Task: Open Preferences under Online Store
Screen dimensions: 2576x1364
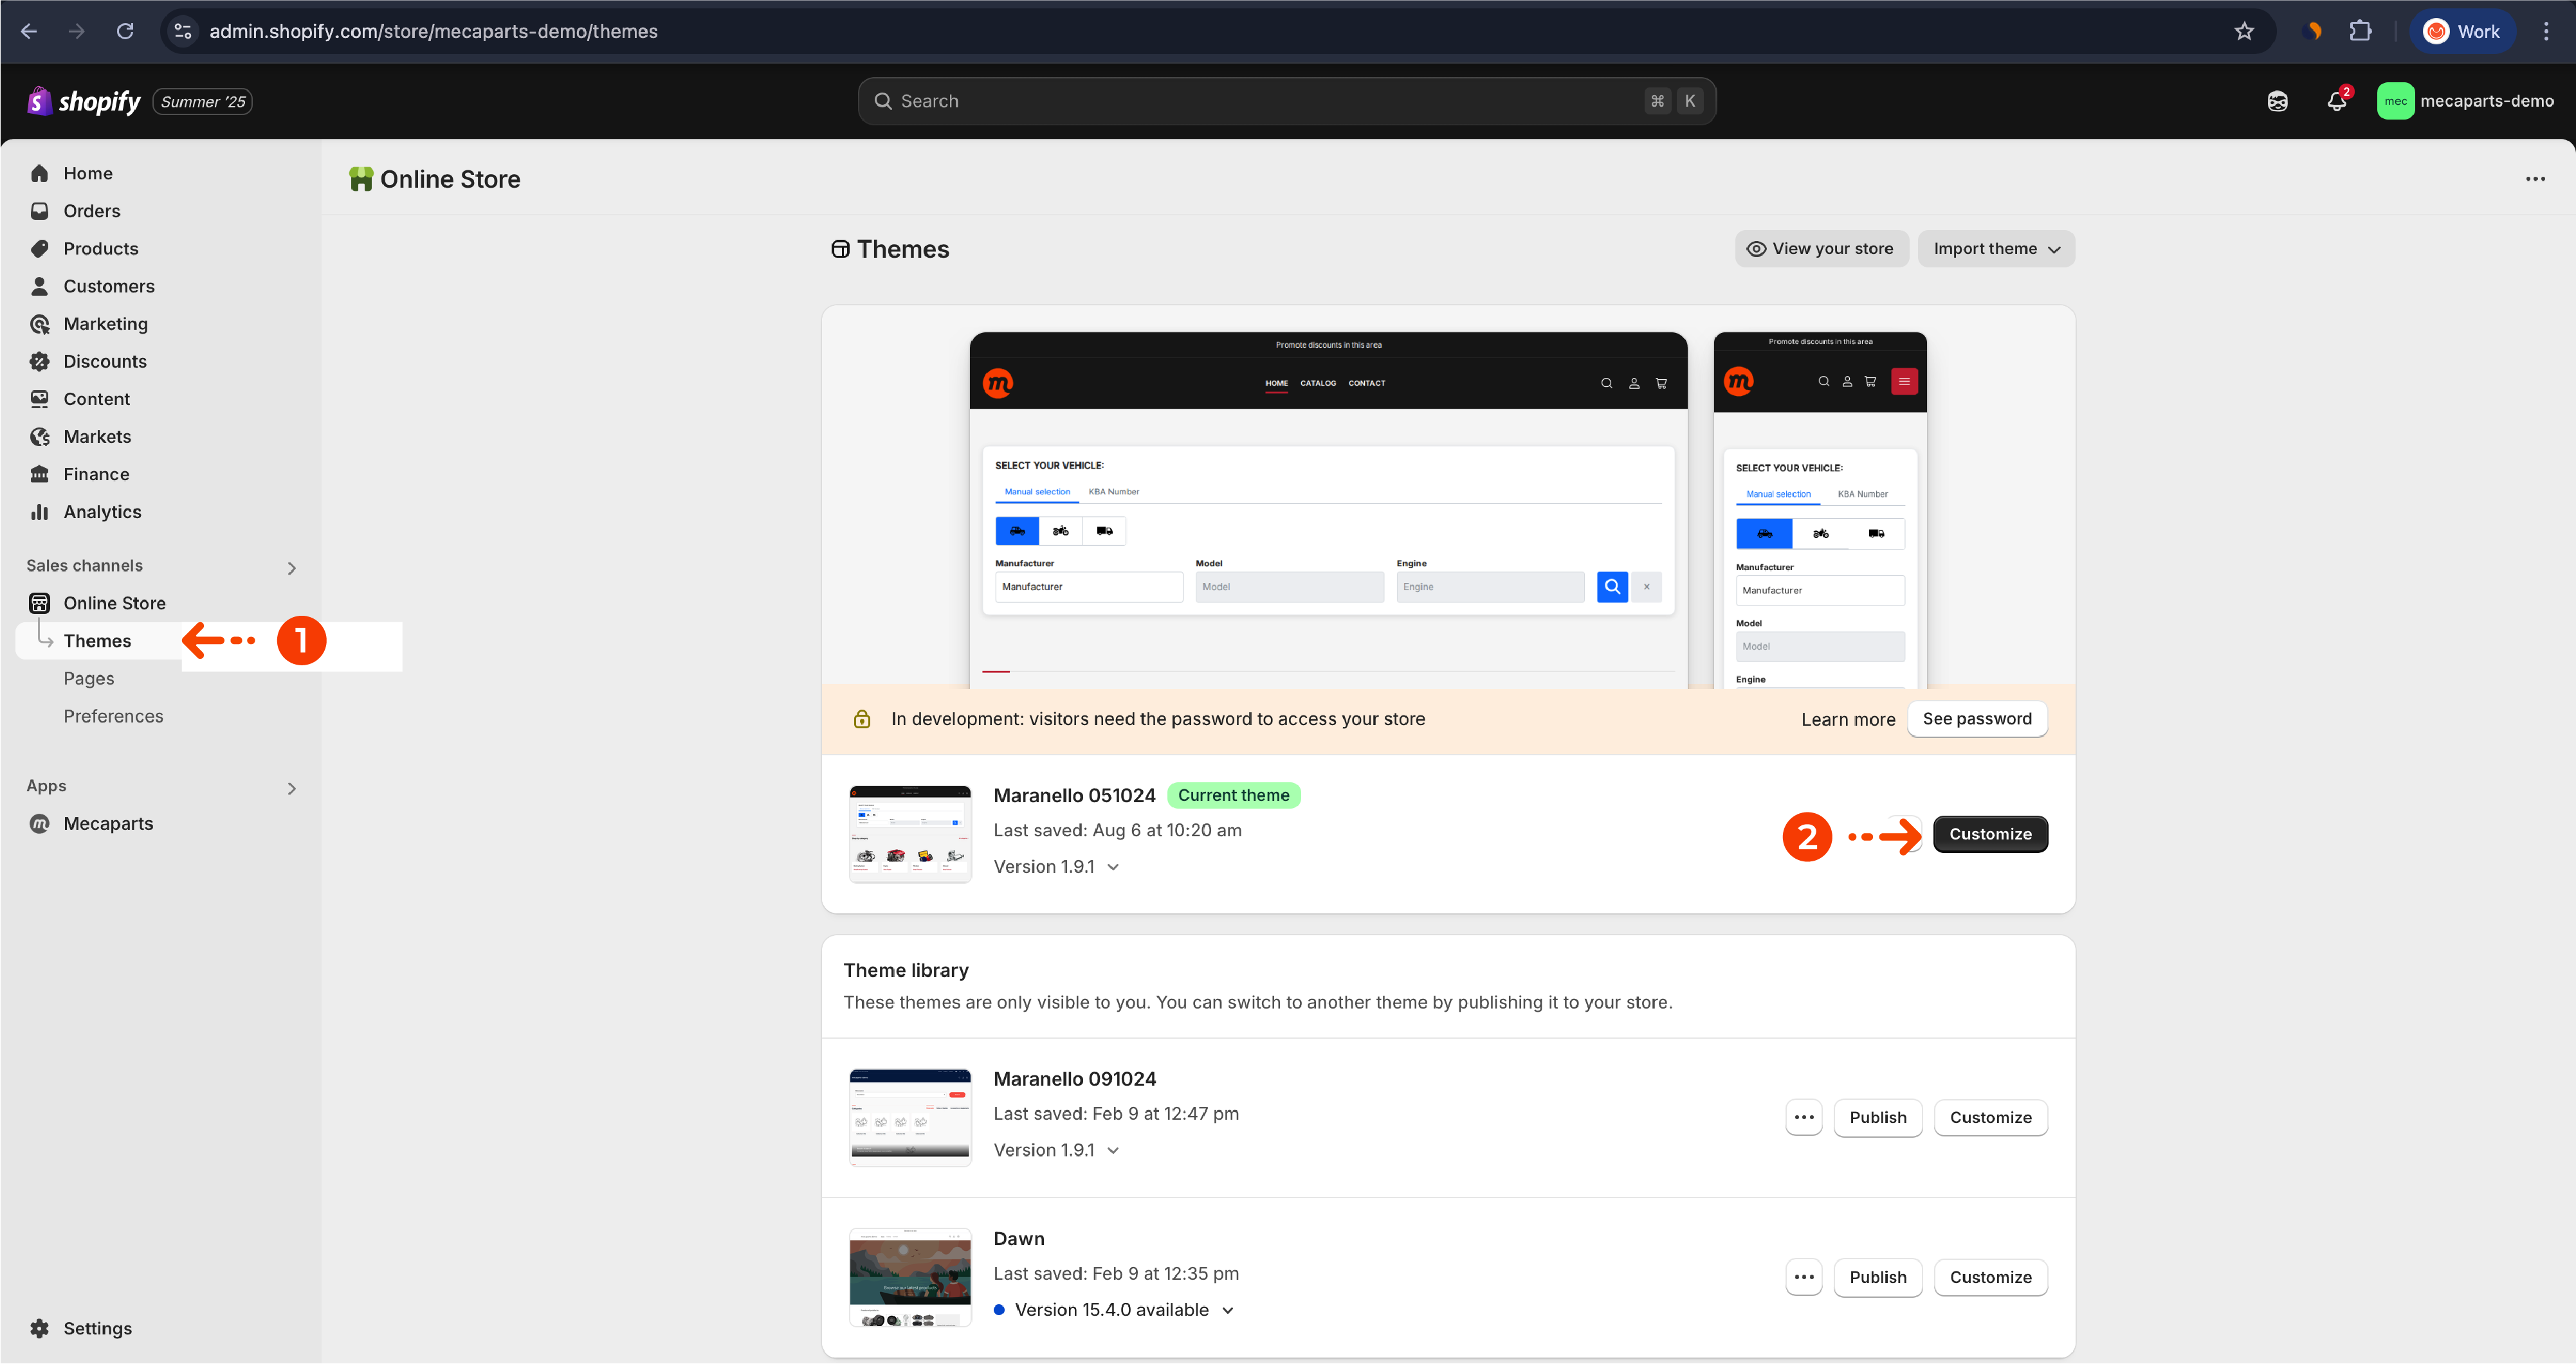Action: click(x=113, y=717)
